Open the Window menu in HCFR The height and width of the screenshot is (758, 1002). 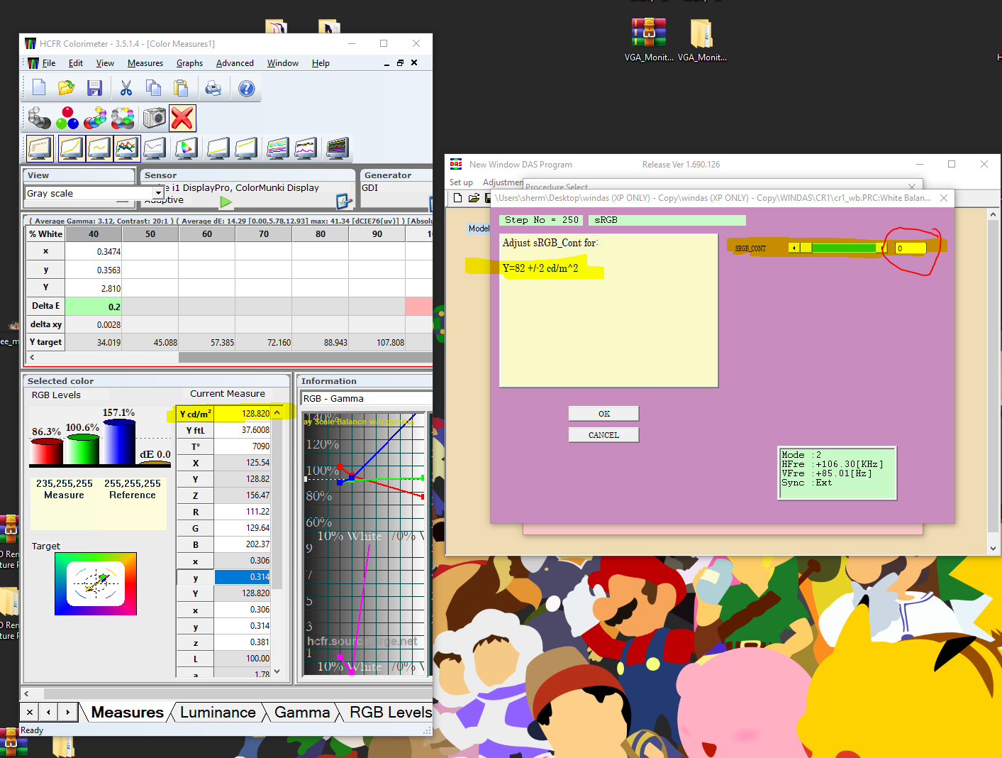[282, 63]
